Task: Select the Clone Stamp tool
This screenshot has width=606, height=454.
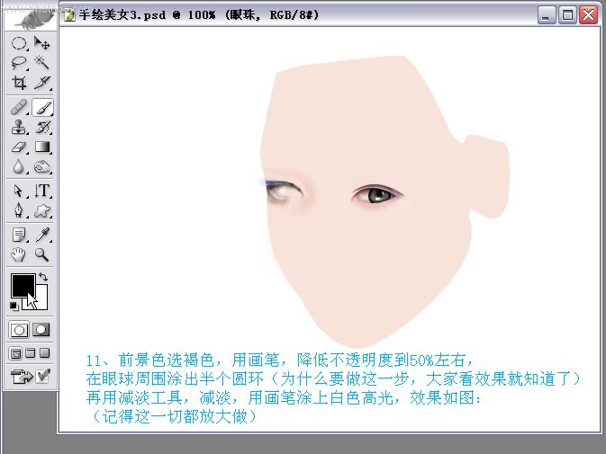Action: pos(19,127)
